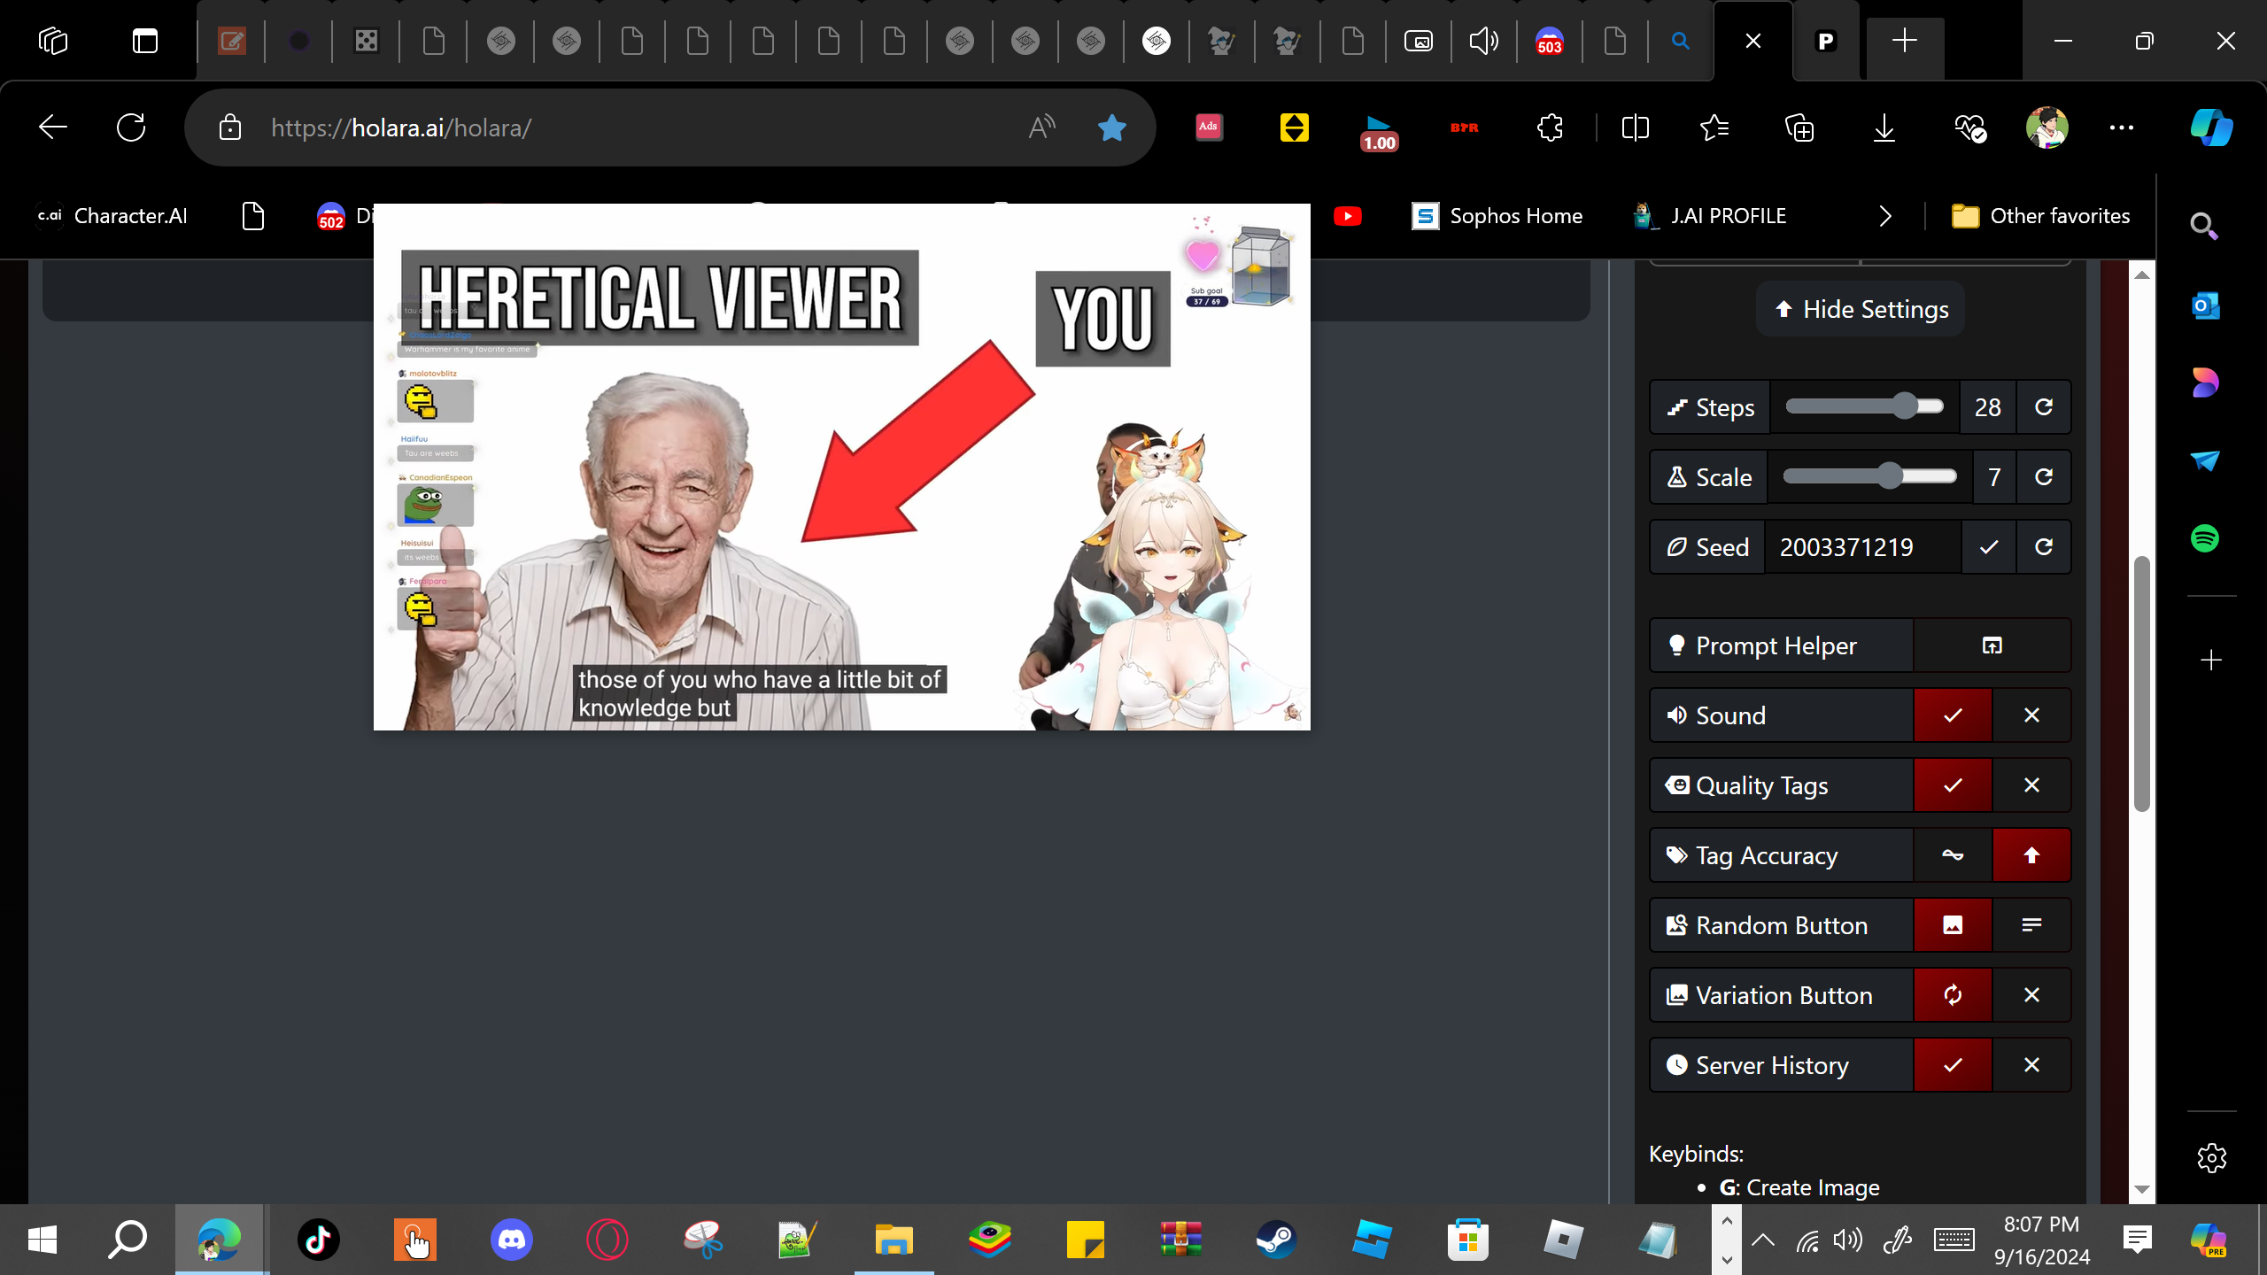The height and width of the screenshot is (1275, 2267).
Task: Open Spotify in the Edge sidebar
Action: [2205, 538]
